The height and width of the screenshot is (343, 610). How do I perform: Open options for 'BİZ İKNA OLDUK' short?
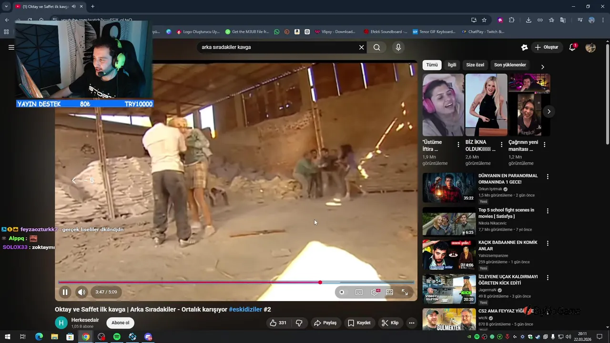(501, 144)
